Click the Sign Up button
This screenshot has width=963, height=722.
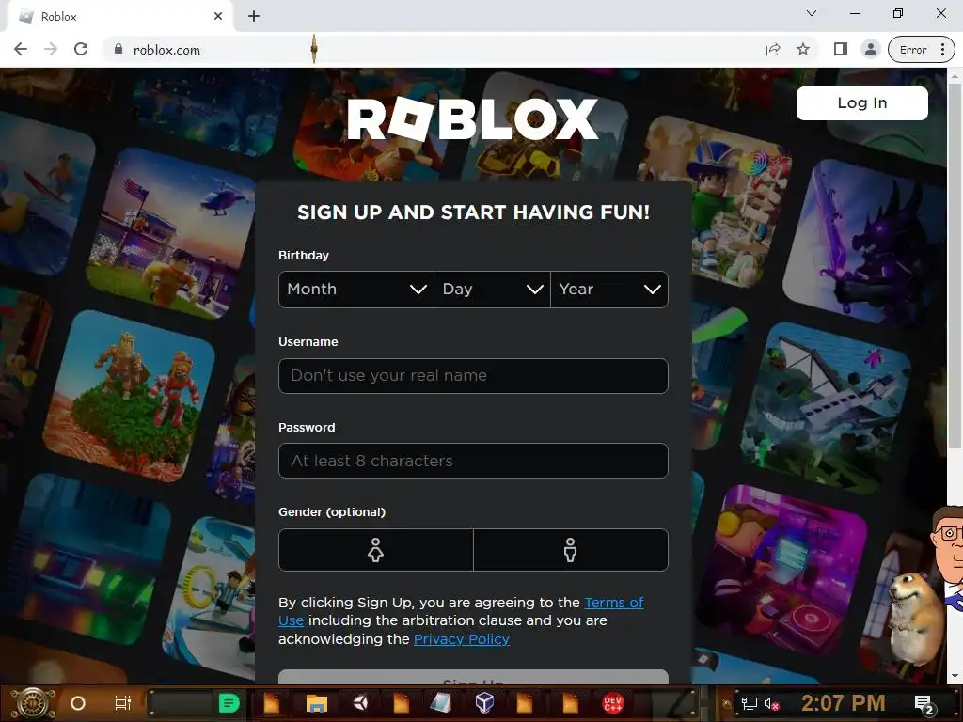pyautogui.click(x=473, y=677)
